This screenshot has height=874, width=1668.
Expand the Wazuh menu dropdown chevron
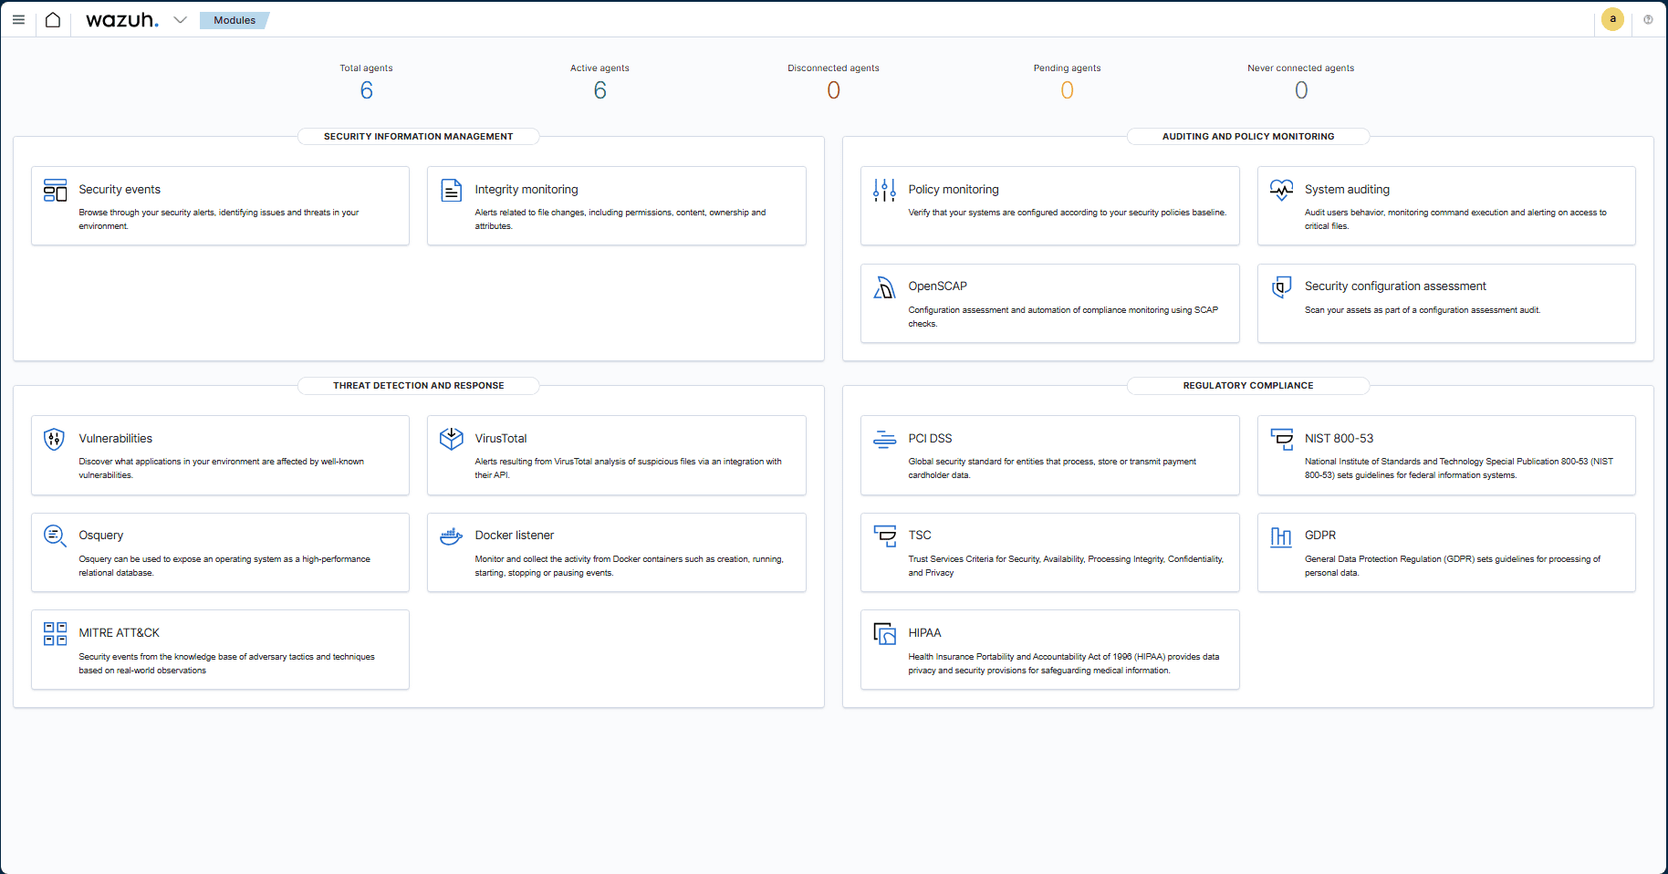[180, 20]
